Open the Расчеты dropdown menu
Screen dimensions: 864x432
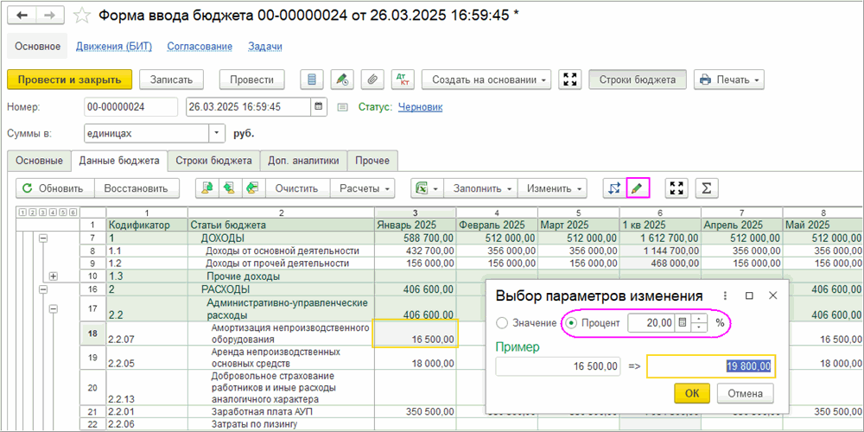[364, 187]
